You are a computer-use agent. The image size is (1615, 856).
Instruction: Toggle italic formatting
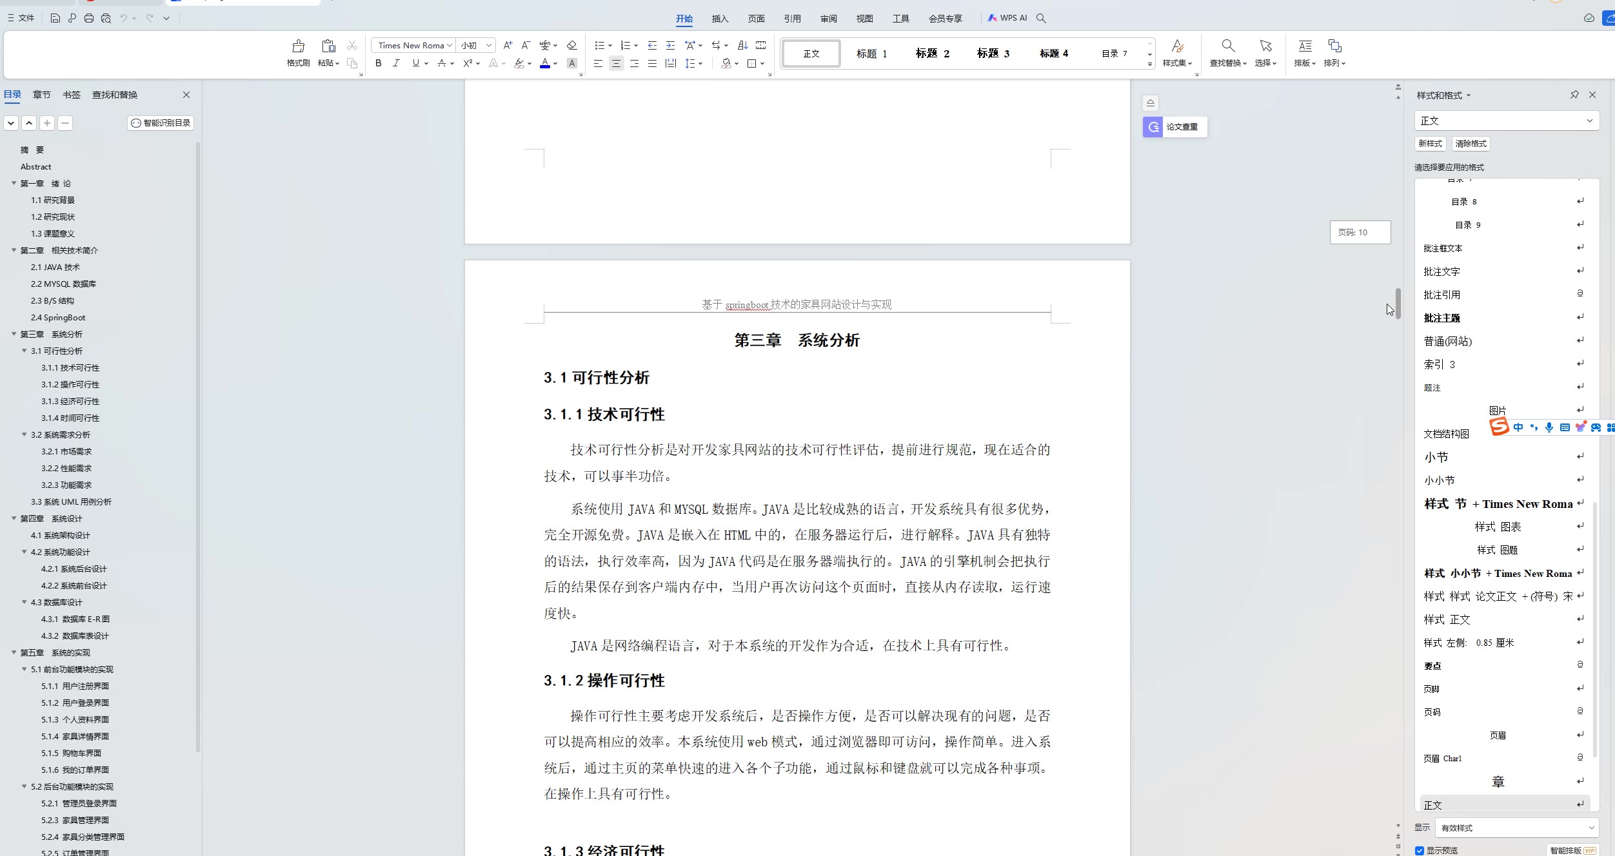click(396, 63)
